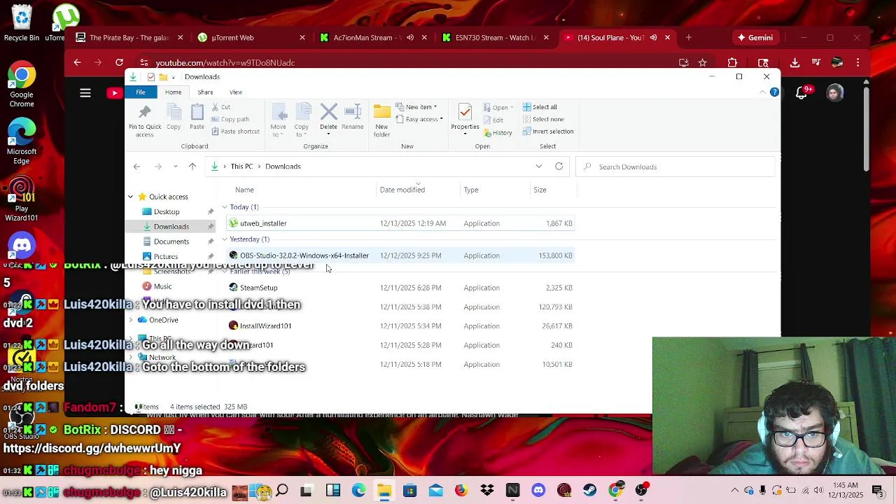Open YouTube hamburger guide menu
896x504 pixels.
click(x=85, y=93)
